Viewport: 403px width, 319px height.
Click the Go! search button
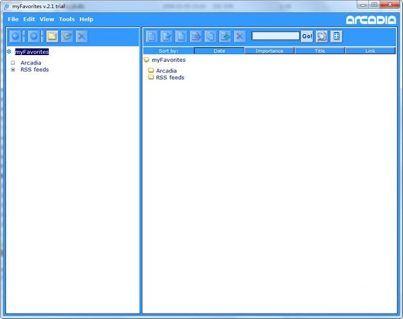click(307, 36)
